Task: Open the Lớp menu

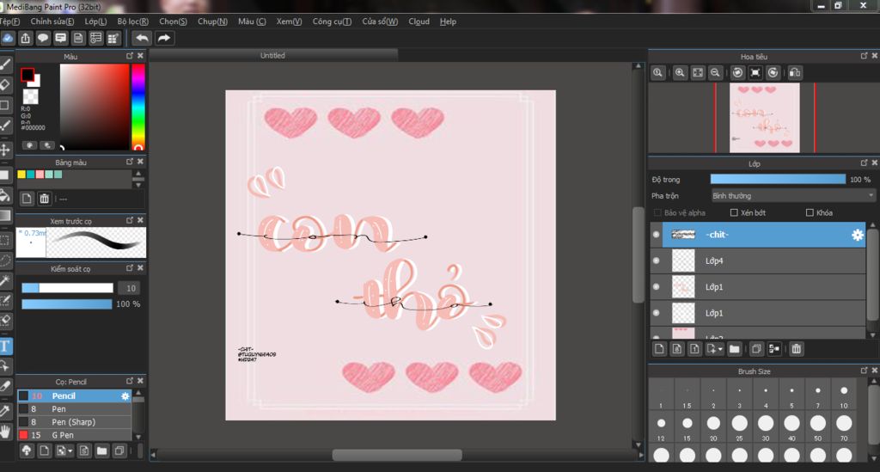Action: pos(95,21)
